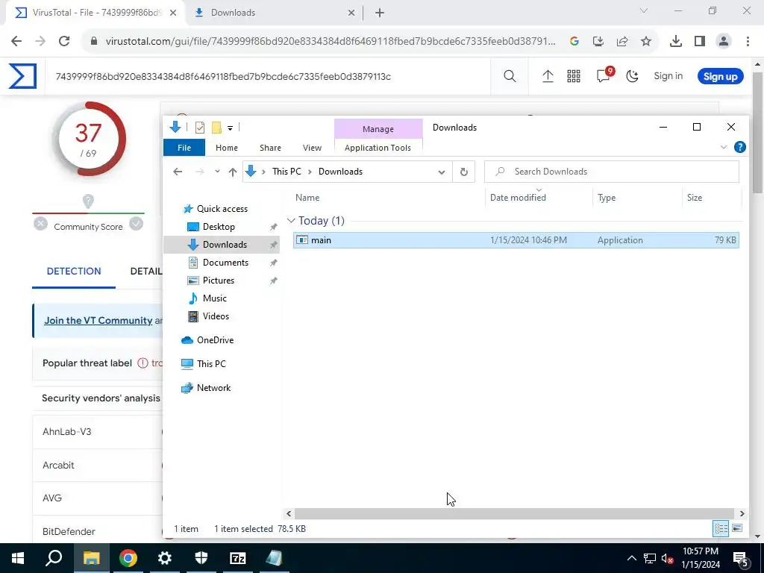Viewport: 764px width, 573px height.
Task: Expand the Explorer ribbon chevron
Action: 724,147
